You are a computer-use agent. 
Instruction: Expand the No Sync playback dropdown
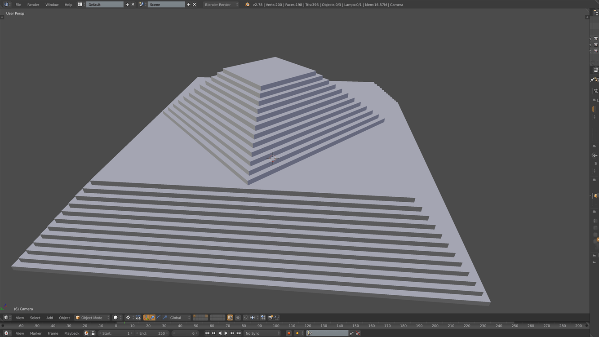pos(262,333)
